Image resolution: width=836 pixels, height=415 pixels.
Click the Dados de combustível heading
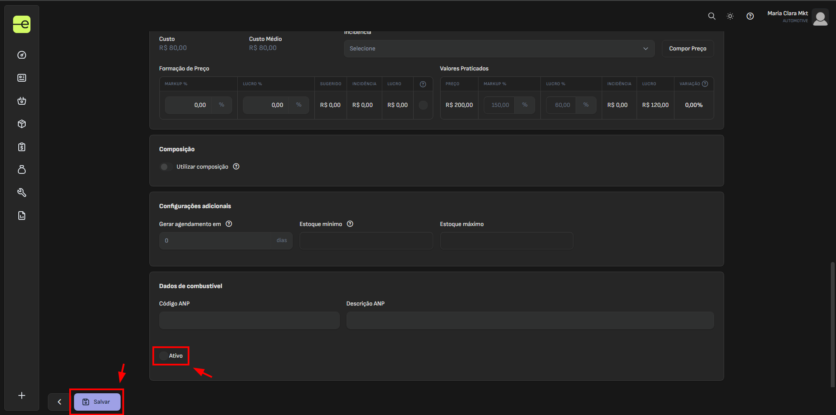191,286
